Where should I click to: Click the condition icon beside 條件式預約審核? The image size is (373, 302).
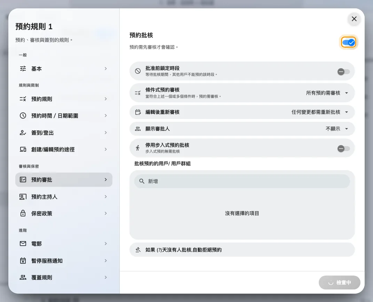(x=138, y=93)
